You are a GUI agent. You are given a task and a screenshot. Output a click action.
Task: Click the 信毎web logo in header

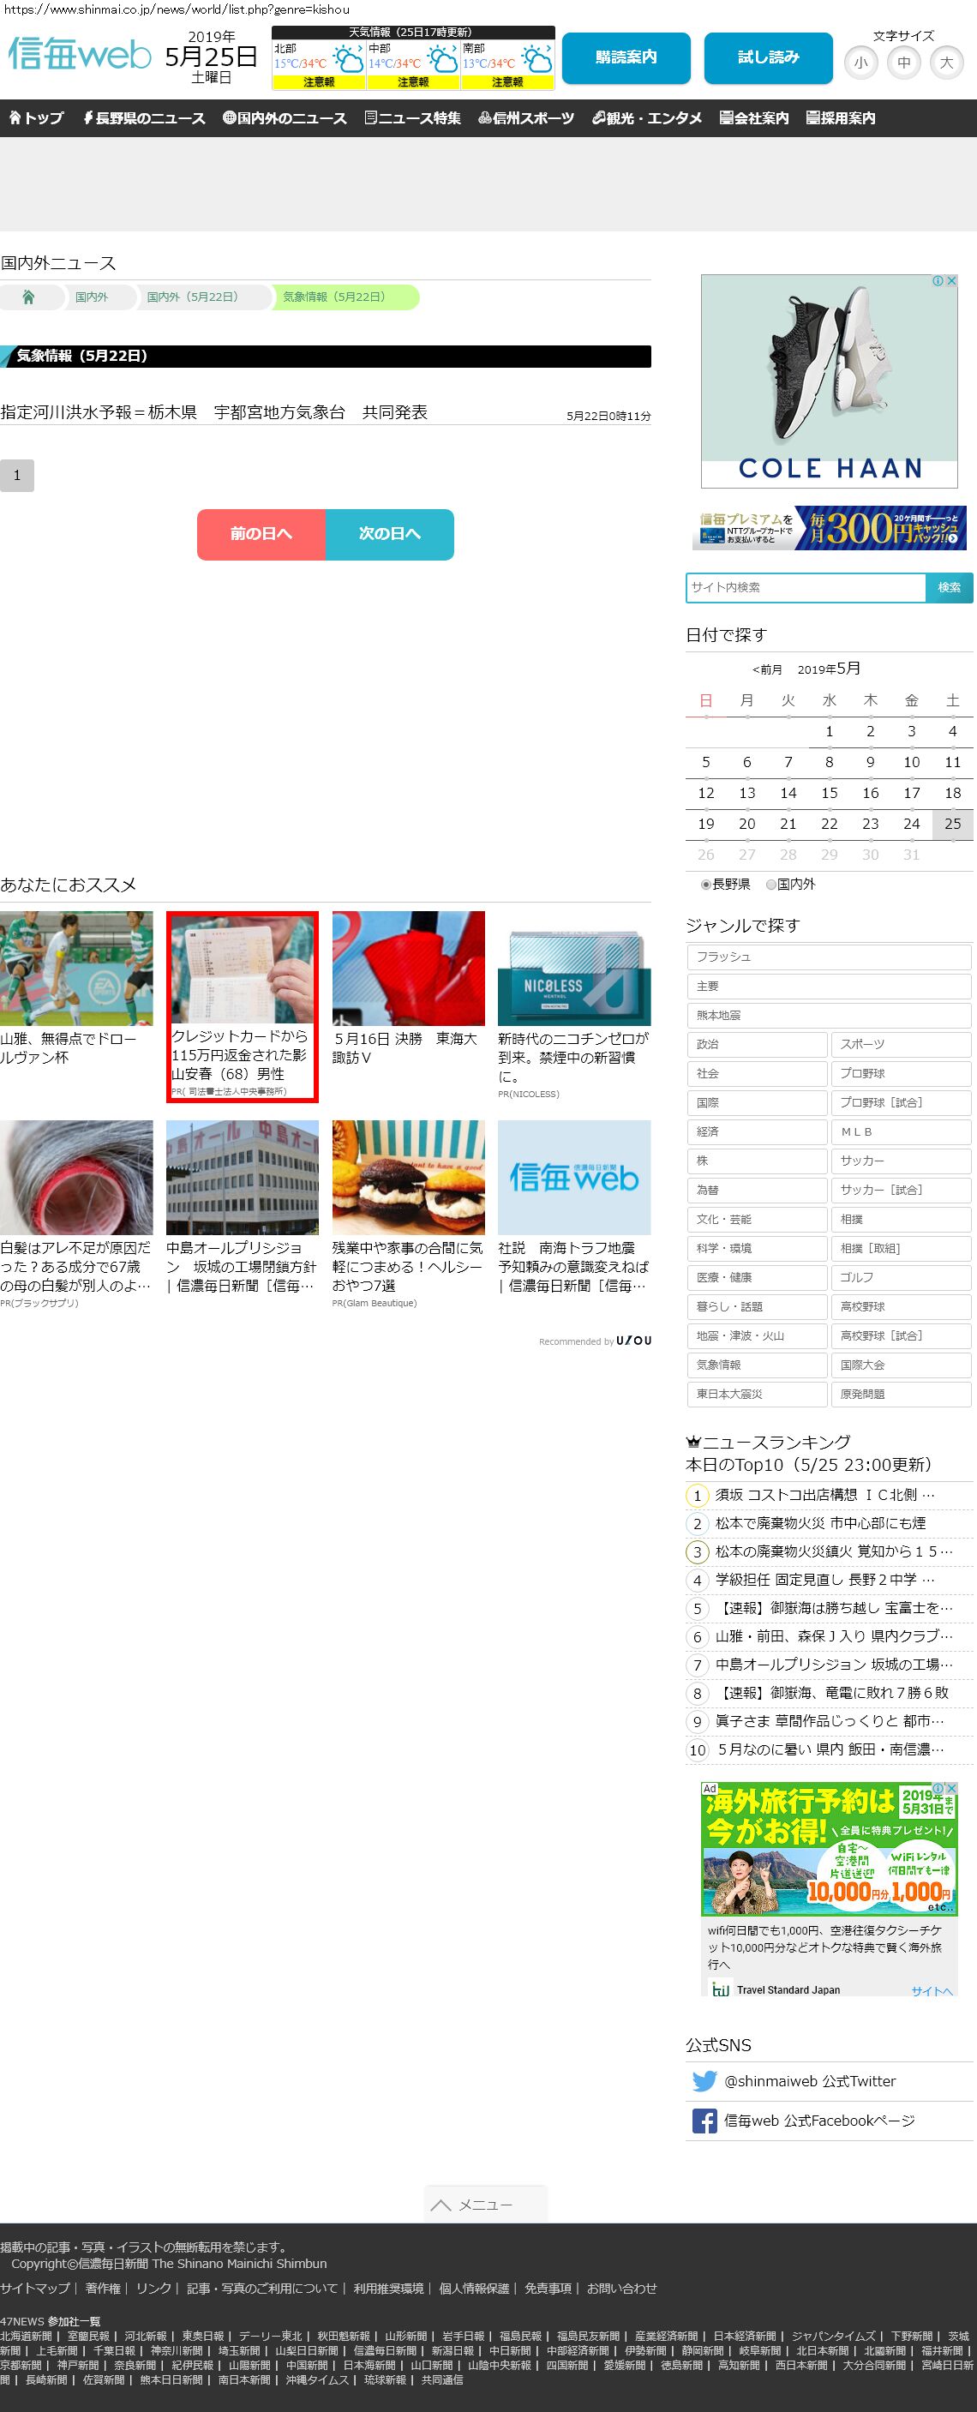tap(80, 54)
